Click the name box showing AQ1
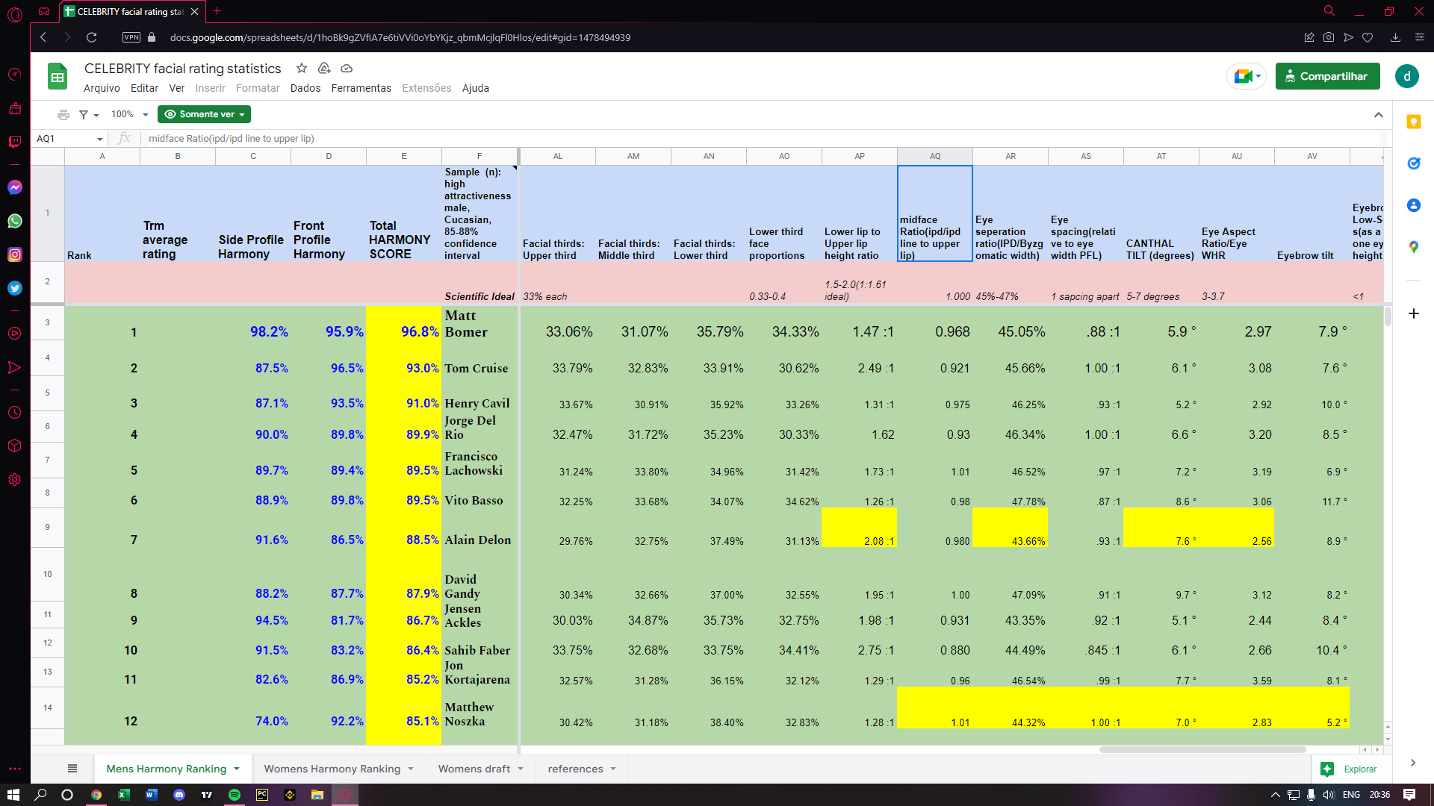The image size is (1434, 806). [67, 139]
